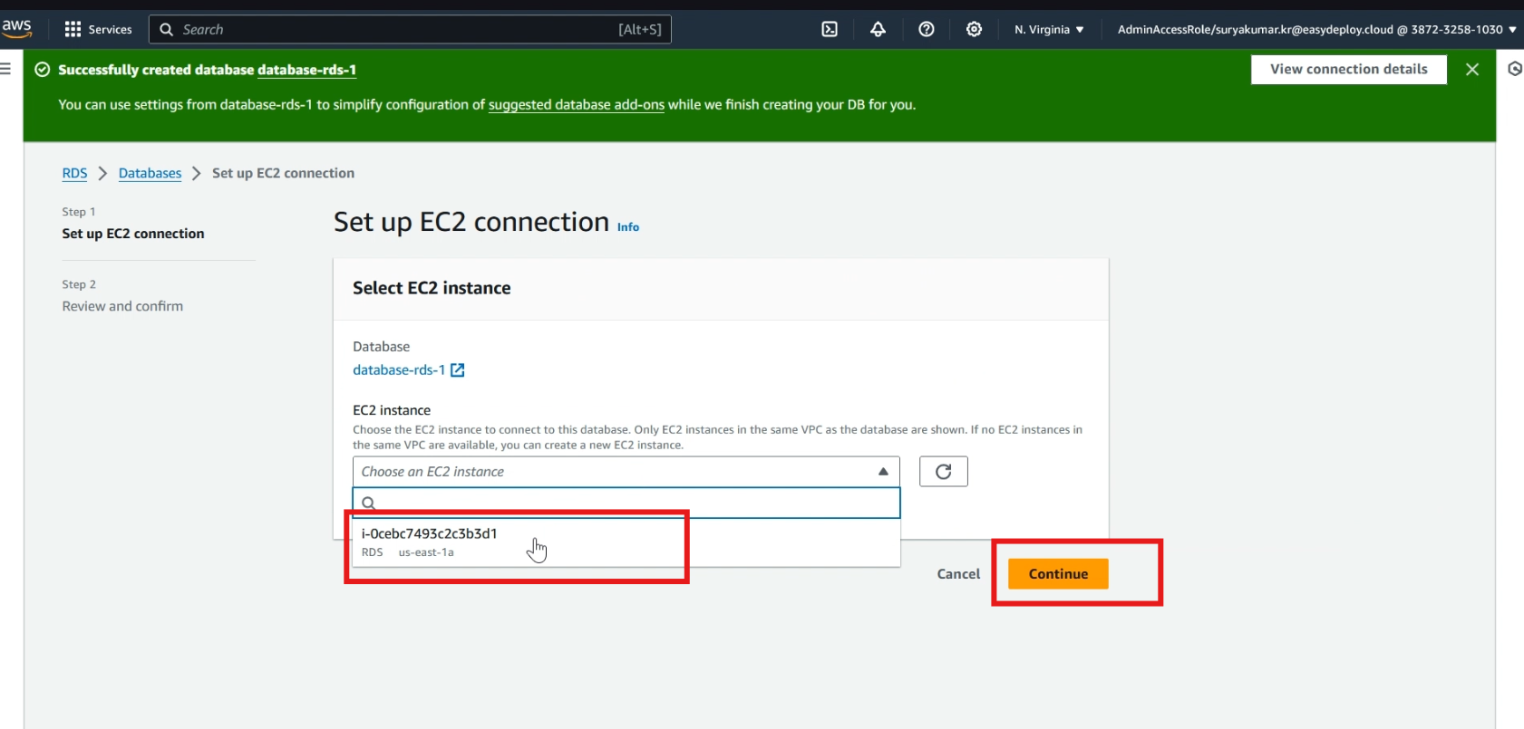Open the Info link beside page title
Screen dimensions: 1524x729
click(628, 227)
